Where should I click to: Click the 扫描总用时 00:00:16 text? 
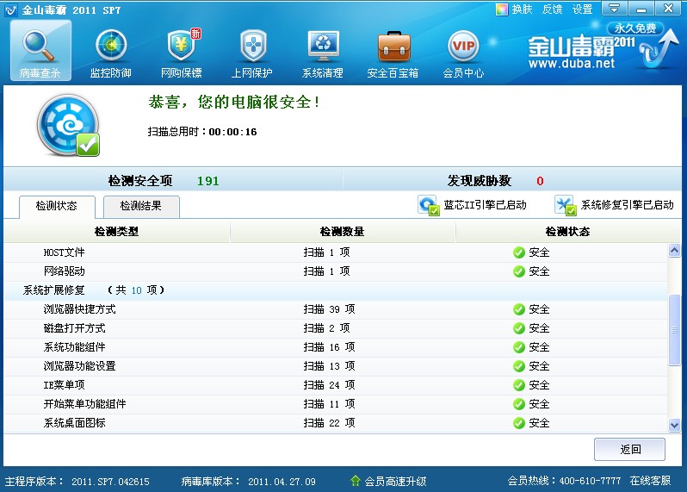tap(202, 132)
